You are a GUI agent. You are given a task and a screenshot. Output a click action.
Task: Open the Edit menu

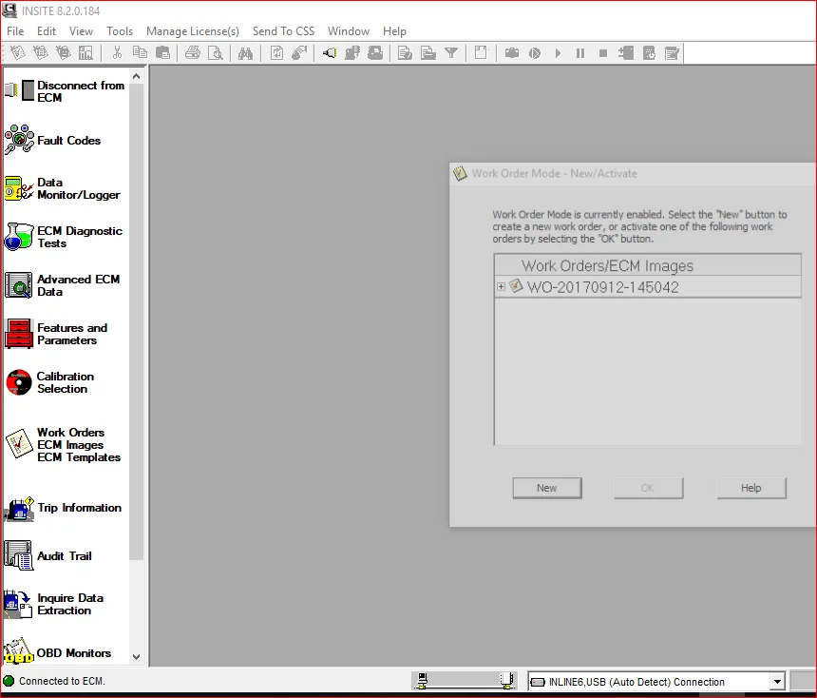[47, 31]
